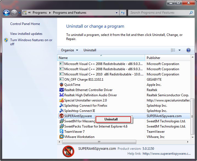This screenshot has width=197, height=161.
Task: Maximize the Programs and Features window
Action: pos(178,3)
